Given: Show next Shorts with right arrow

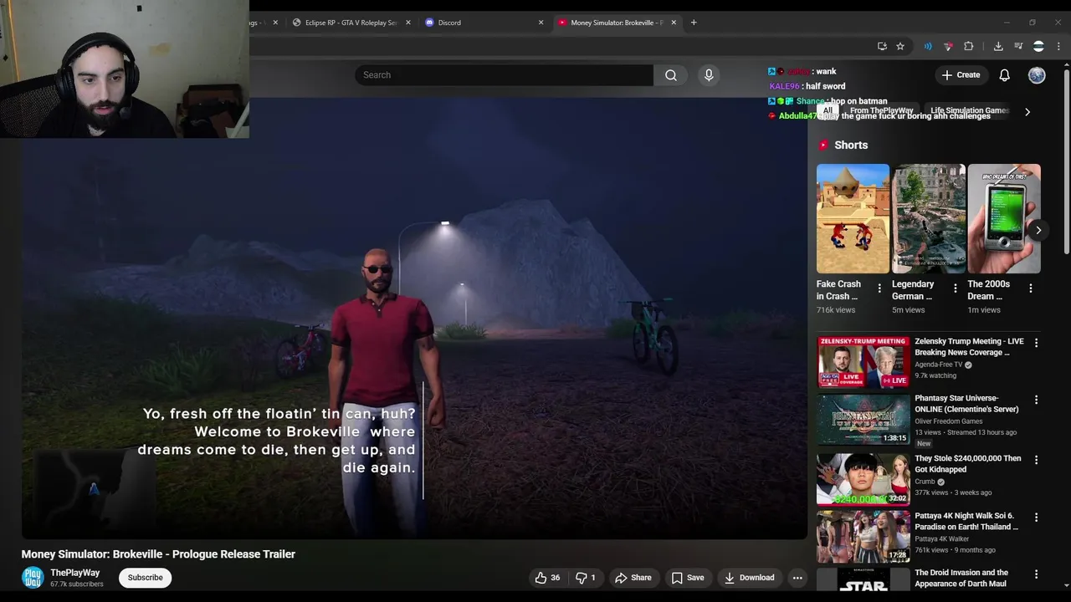Looking at the screenshot, I should (1038, 230).
